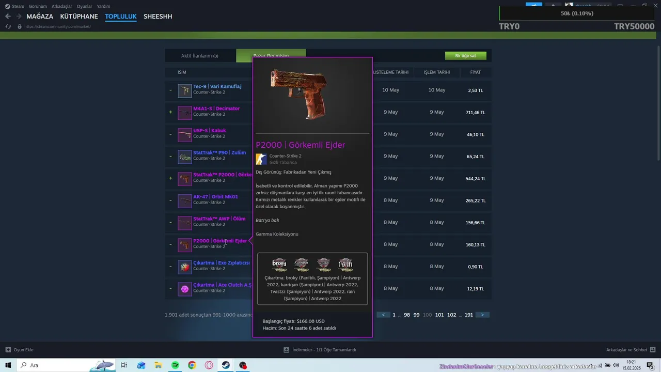This screenshot has height=372, width=661.
Task: Go to KÜTÜPHANE section
Action: 79,17
